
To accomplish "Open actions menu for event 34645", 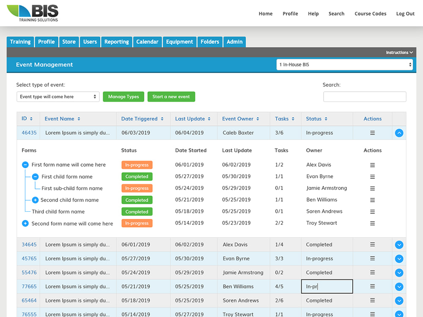I will pos(372,244).
